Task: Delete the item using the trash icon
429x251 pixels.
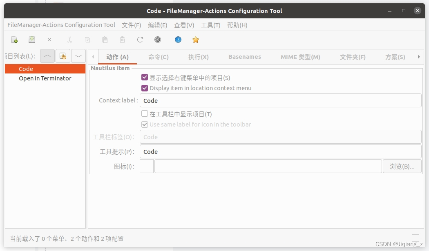Action: [x=122, y=40]
